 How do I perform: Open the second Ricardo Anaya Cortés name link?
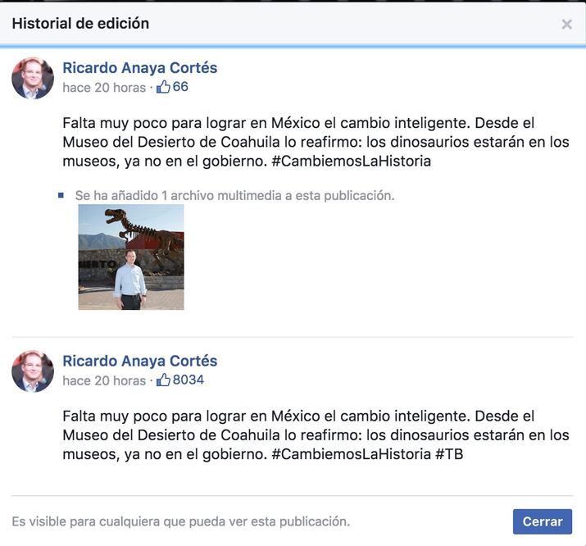point(140,361)
